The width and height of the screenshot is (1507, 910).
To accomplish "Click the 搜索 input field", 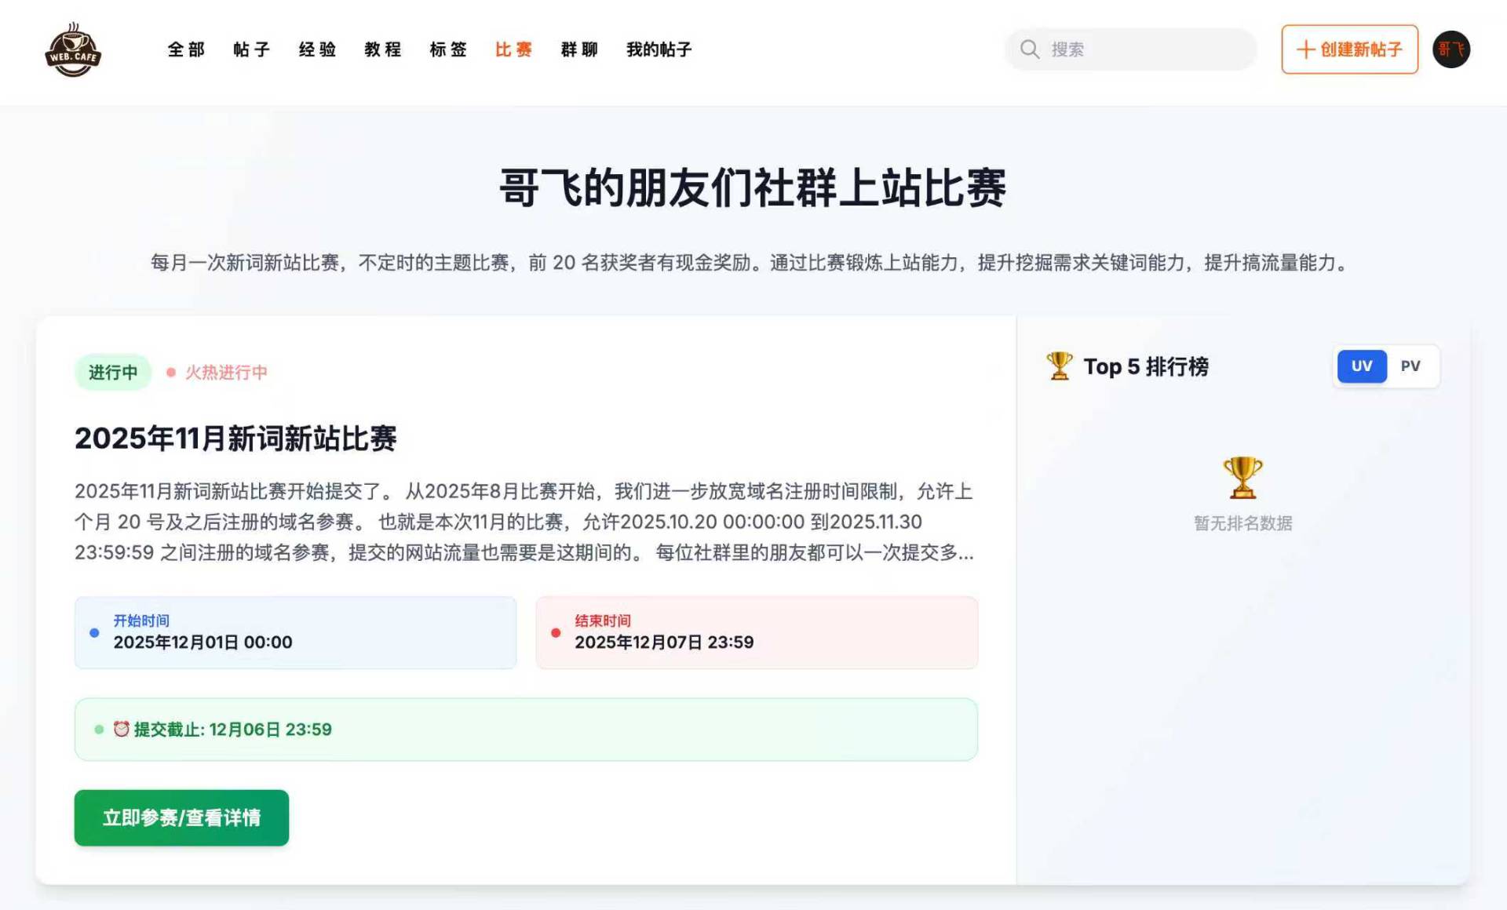I will coord(1130,49).
